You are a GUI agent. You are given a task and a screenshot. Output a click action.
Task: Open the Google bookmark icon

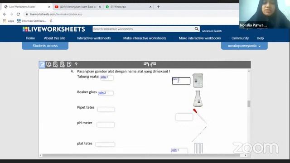pyautogui.click(x=51, y=21)
